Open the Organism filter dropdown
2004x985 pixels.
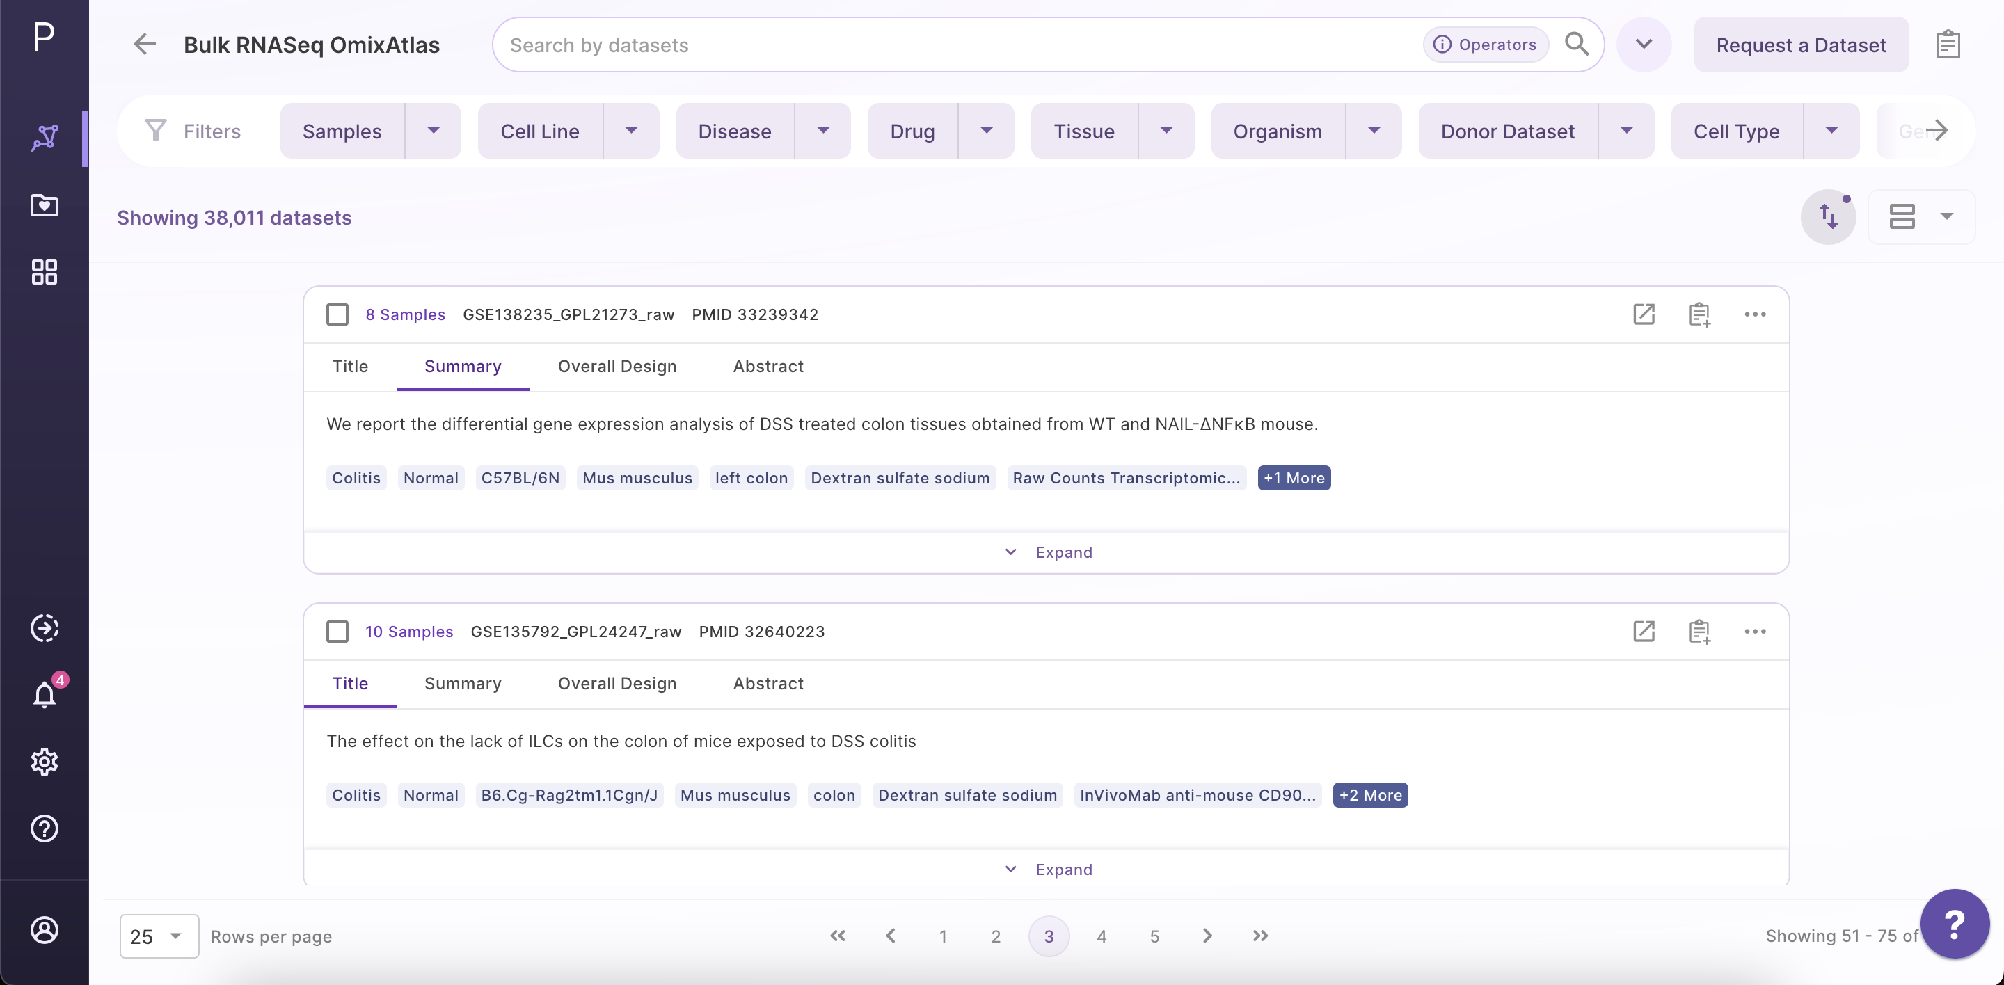tap(1374, 131)
